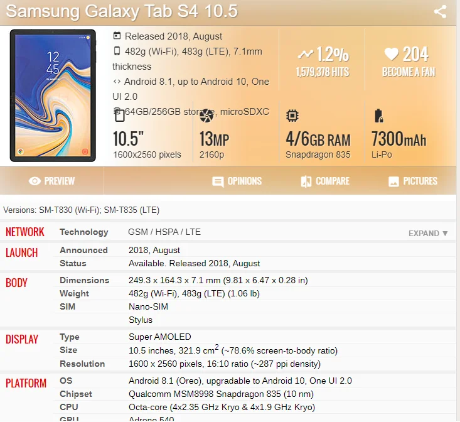Click the speech bubble icon on Opinions
Image resolution: width=460 pixels, height=422 pixels.
218,181
